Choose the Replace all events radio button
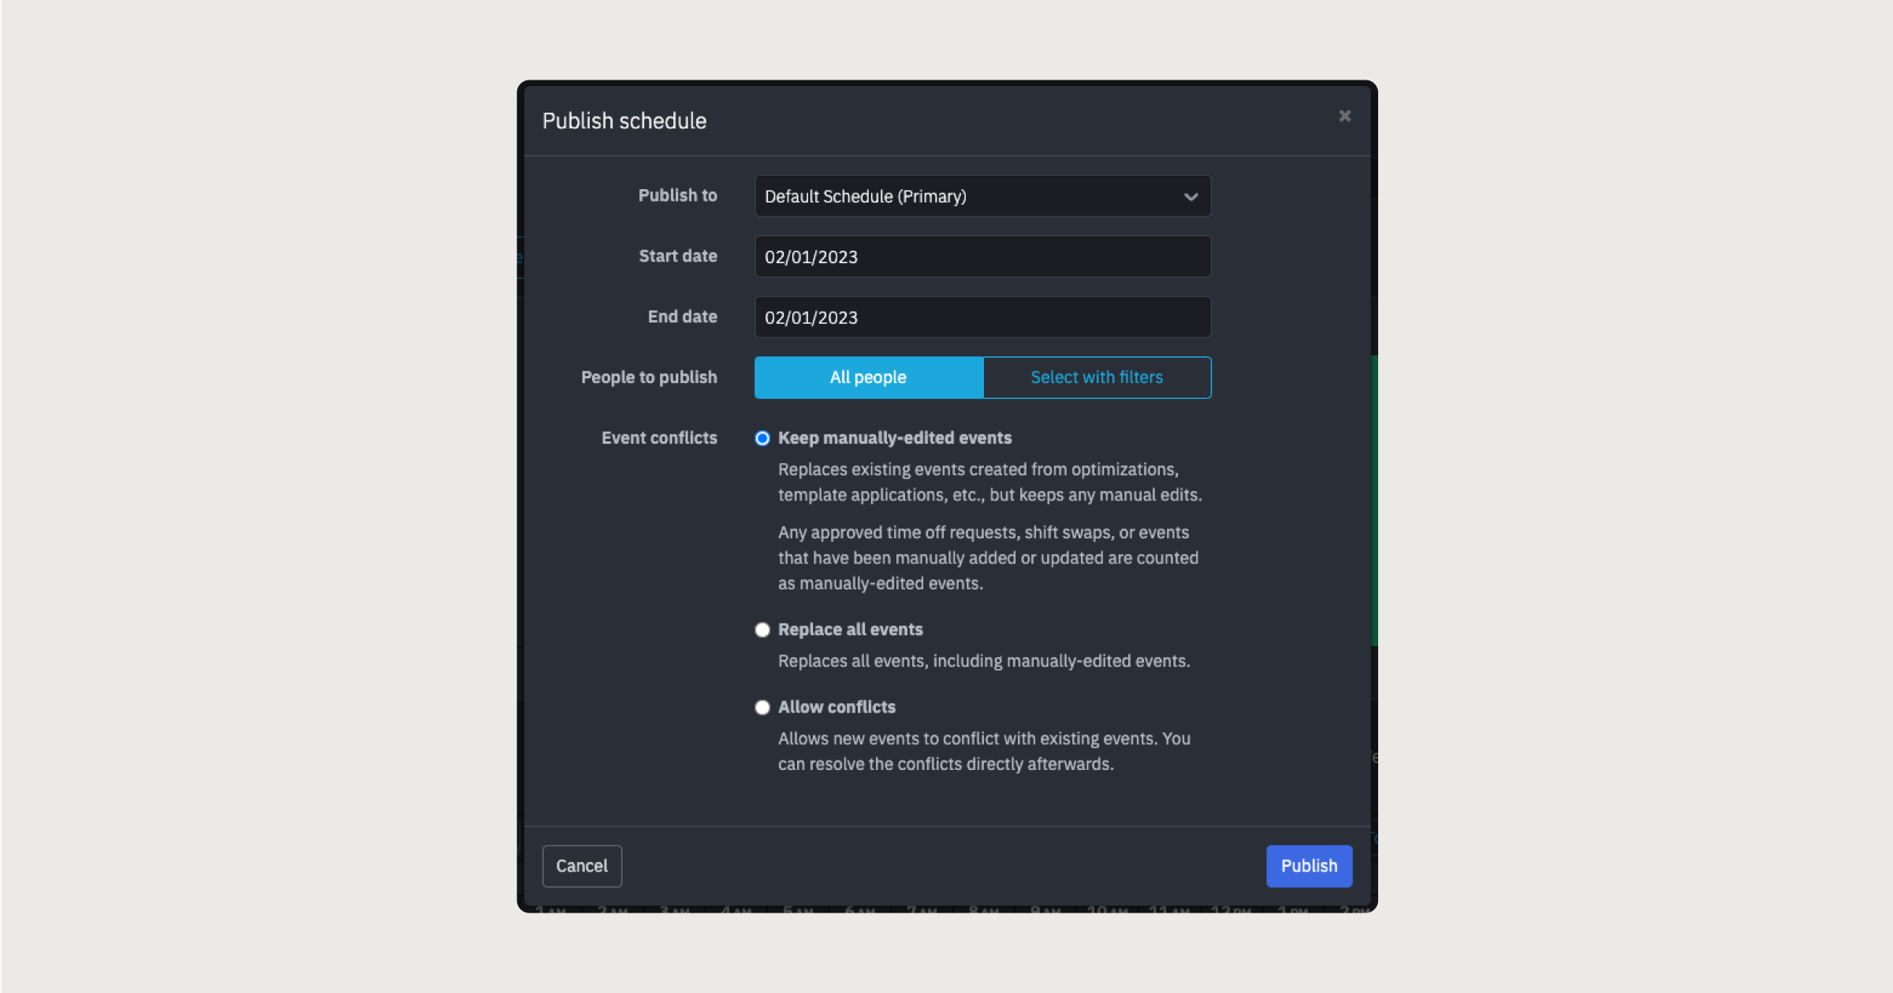The image size is (1893, 993). pos(762,630)
